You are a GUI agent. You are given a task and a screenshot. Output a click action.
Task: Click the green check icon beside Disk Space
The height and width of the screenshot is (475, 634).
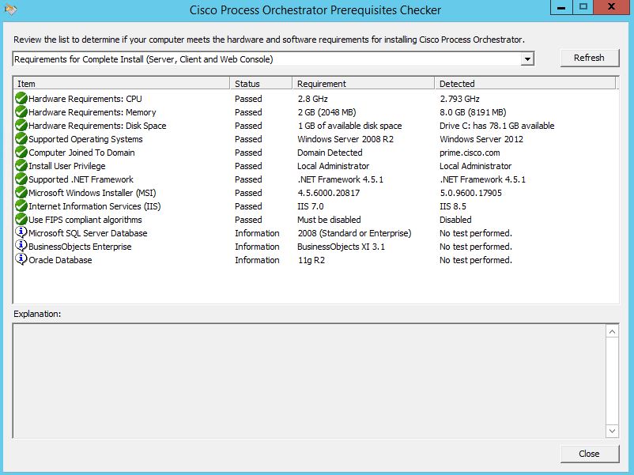[21, 125]
